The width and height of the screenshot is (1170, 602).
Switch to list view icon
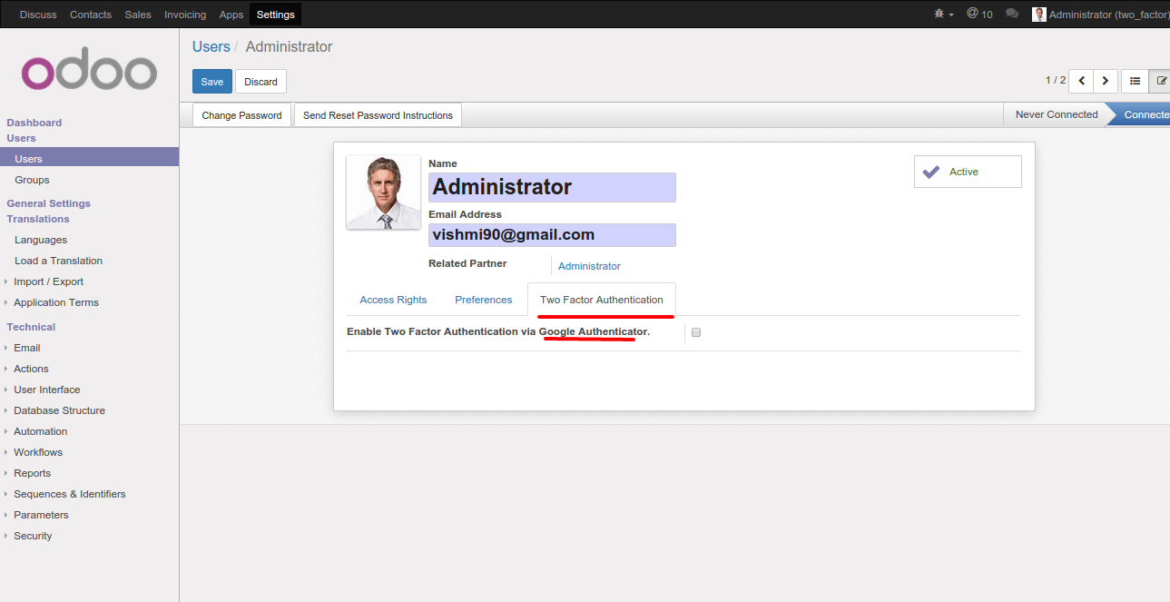click(1135, 81)
